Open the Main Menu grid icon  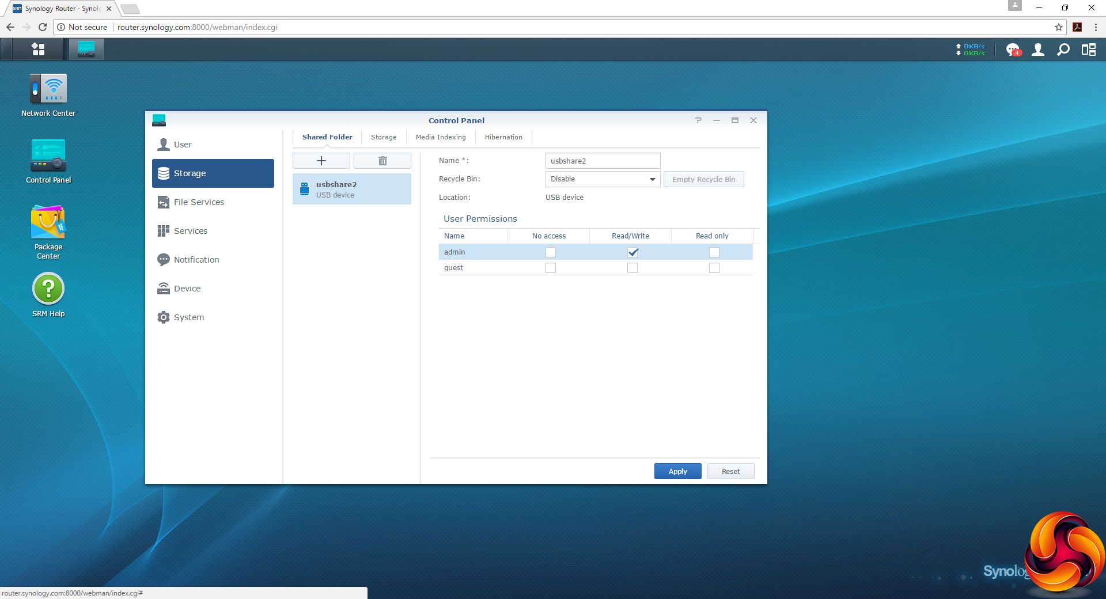[38, 50]
